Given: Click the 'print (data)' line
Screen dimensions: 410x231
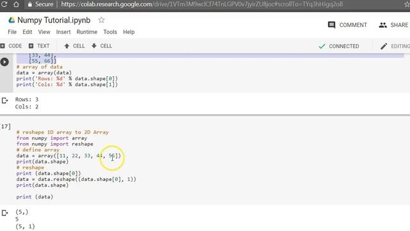Looking at the screenshot, I should (x=35, y=197).
